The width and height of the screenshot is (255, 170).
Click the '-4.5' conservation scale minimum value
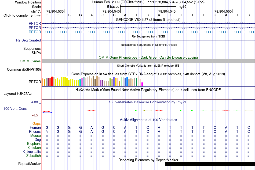pyautogui.click(x=35, y=115)
